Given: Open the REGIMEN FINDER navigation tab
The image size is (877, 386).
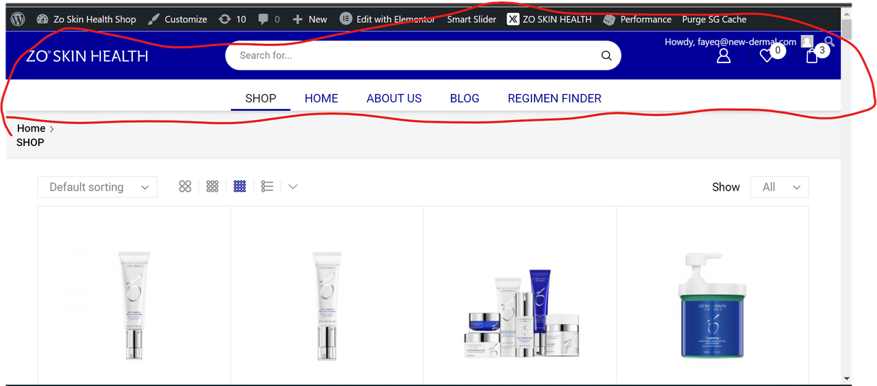Looking at the screenshot, I should pyautogui.click(x=554, y=98).
